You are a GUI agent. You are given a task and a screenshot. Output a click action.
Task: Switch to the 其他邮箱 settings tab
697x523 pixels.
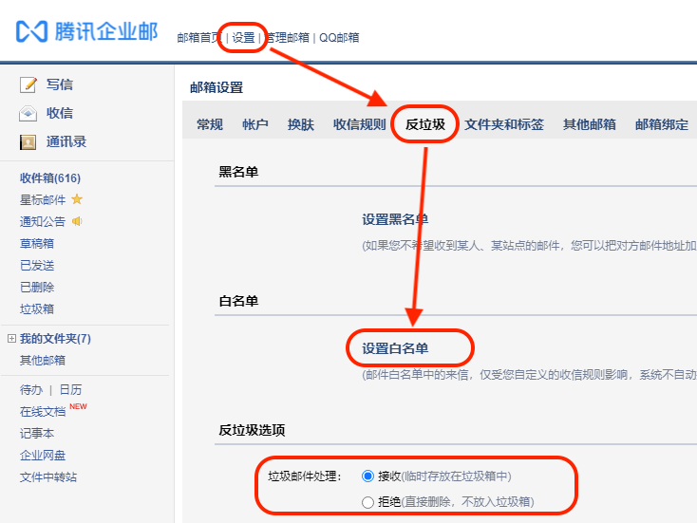click(590, 124)
